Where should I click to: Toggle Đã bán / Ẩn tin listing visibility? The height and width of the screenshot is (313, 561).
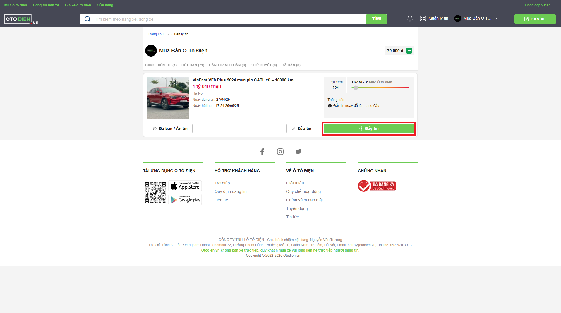coord(169,129)
